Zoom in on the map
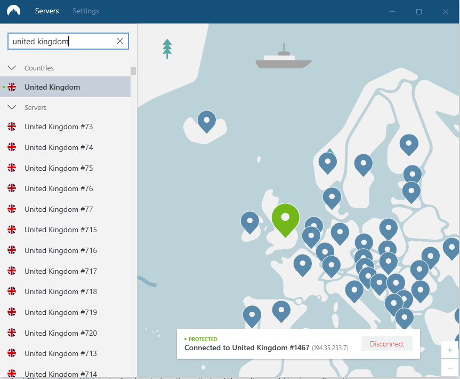 [x=450, y=350]
